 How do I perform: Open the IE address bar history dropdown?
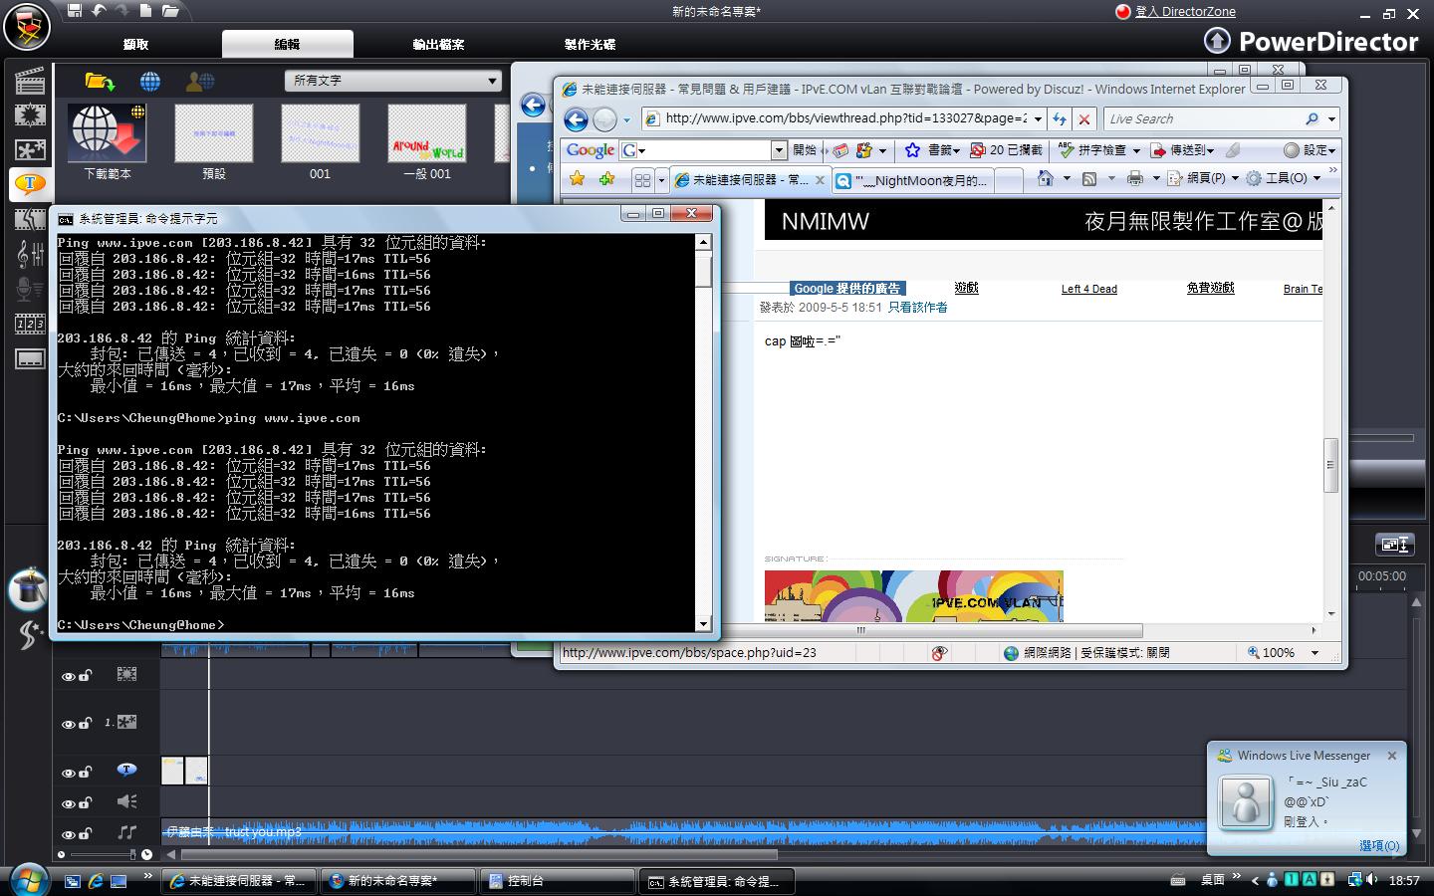pyautogui.click(x=1037, y=118)
